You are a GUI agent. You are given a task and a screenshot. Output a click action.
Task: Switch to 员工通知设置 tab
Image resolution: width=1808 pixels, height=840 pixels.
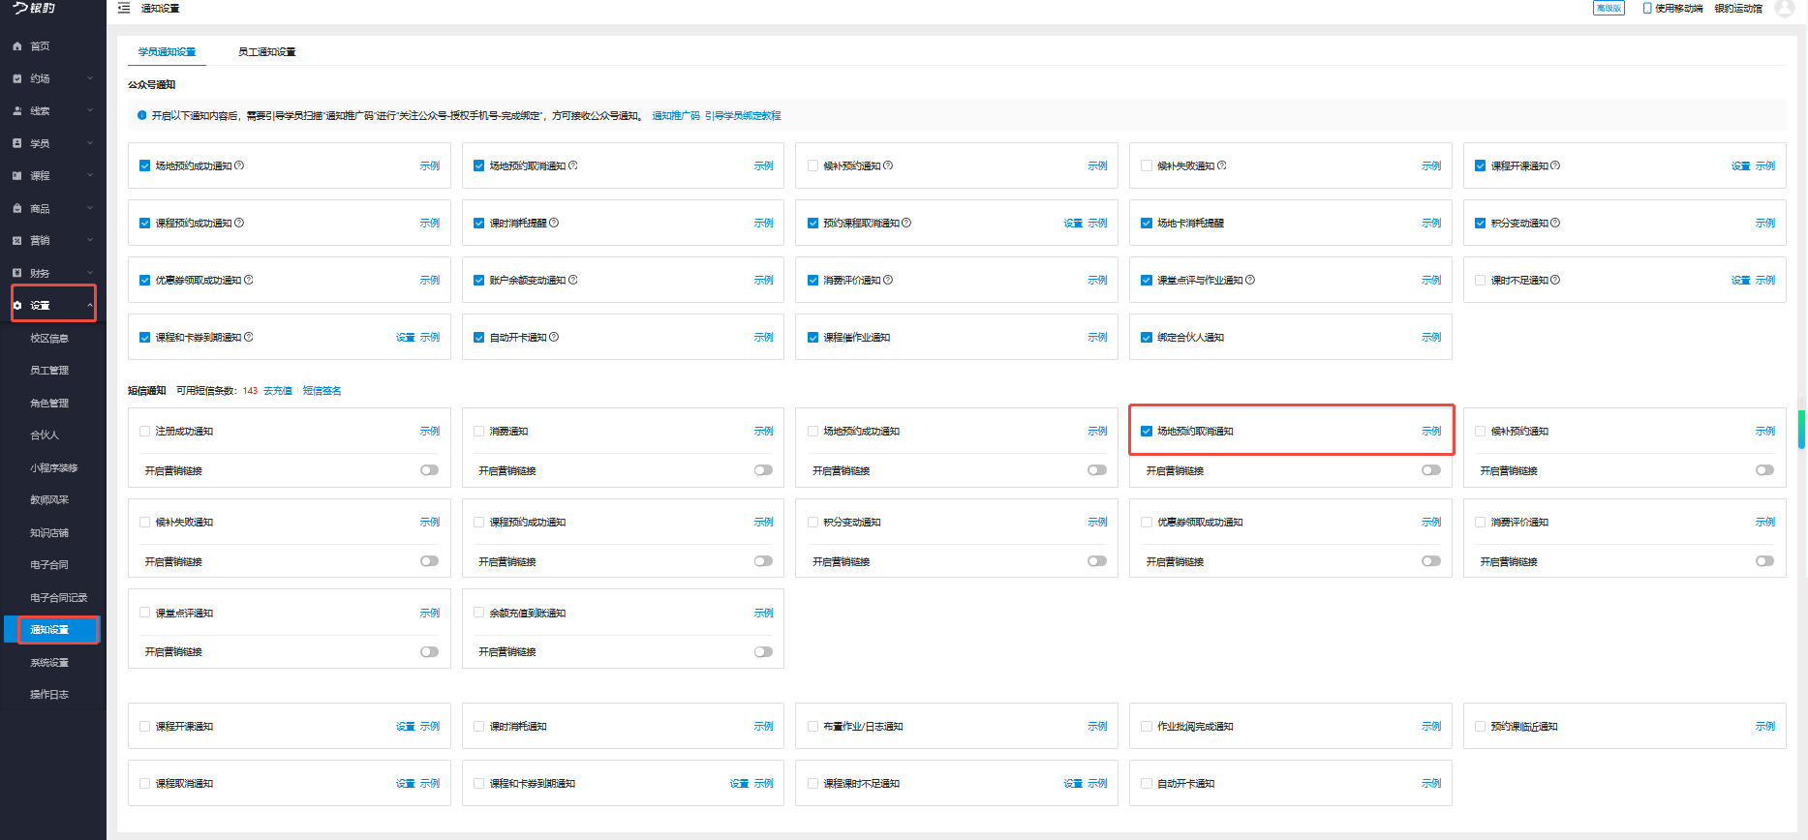pos(266,52)
